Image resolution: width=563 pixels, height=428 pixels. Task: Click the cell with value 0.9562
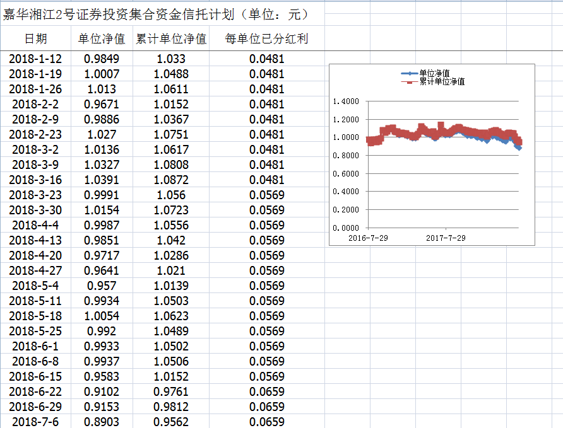point(171,422)
